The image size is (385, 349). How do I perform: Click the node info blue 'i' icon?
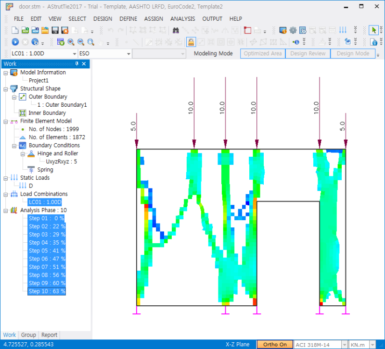tap(296, 42)
